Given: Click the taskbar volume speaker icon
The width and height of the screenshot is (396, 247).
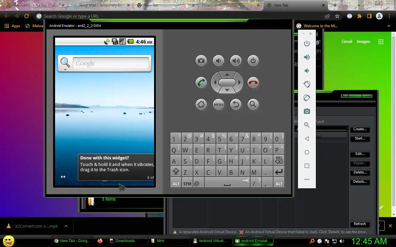Looking at the screenshot, I should (342, 241).
